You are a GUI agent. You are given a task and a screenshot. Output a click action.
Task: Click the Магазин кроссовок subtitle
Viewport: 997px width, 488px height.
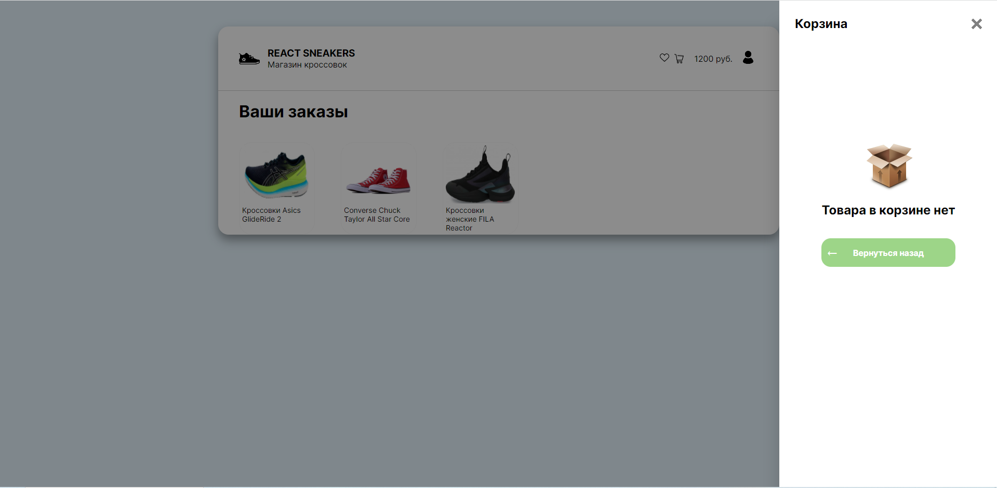click(x=307, y=65)
